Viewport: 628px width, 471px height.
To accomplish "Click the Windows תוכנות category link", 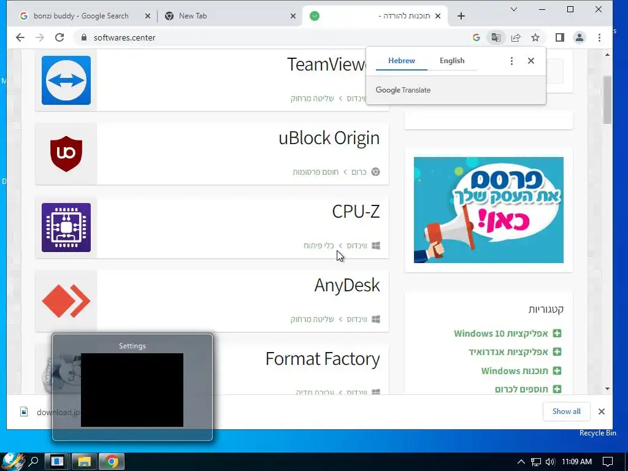I will tap(515, 371).
